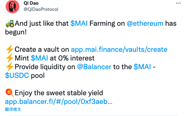185x116 pixels.
Task: Open the three-dot more options menu
Action: click(178, 3)
